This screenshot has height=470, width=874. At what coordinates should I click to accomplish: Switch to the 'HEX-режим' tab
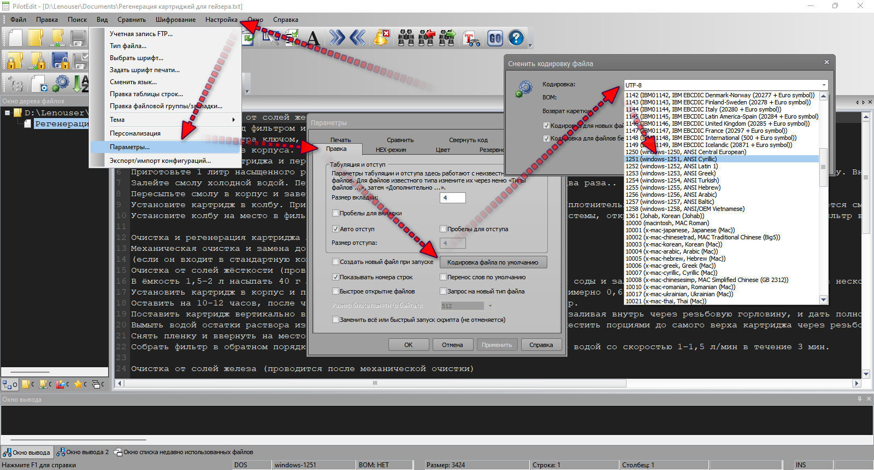click(391, 150)
